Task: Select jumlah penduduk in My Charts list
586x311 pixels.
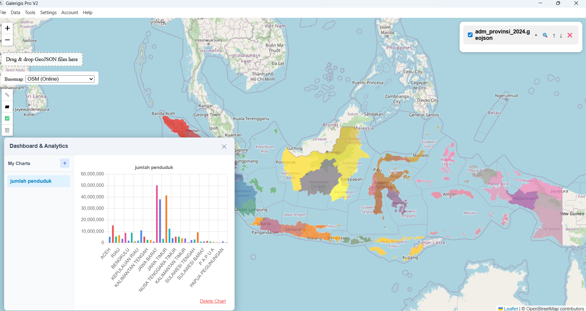Action: 31,181
